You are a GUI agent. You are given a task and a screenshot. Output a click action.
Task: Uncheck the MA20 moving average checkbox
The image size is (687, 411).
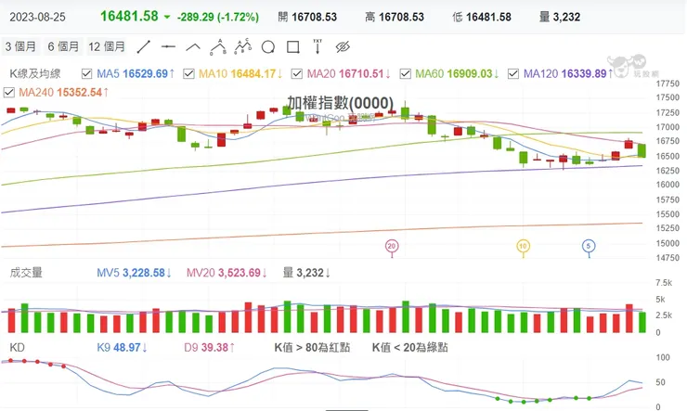coord(297,73)
